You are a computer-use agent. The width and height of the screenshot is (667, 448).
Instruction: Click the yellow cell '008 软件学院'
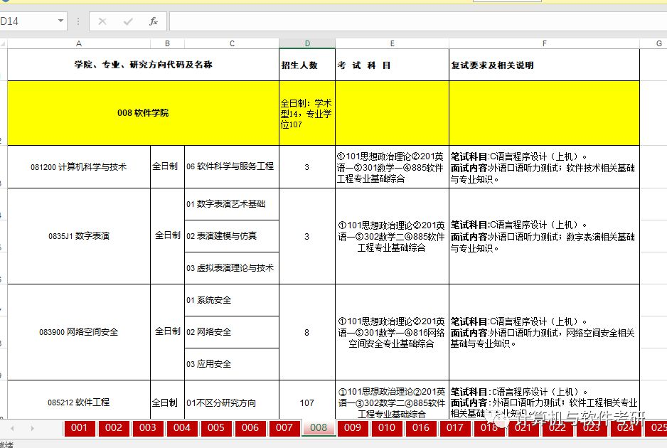pyautogui.click(x=143, y=113)
